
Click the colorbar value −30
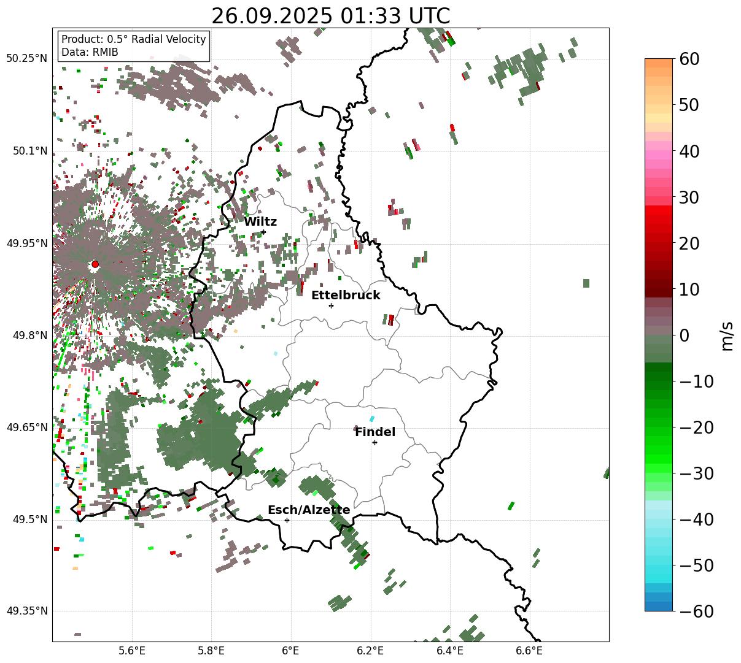point(696,473)
